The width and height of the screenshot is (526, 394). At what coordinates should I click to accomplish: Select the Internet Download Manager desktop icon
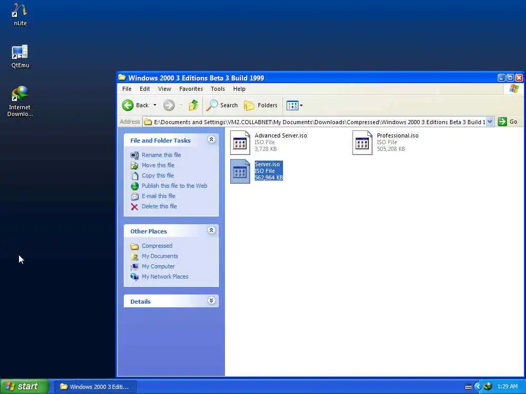click(20, 101)
